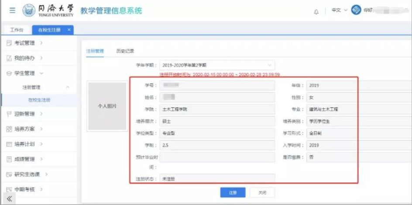
Task: Switch to the 注册管理 tab
Action: [x=95, y=51]
